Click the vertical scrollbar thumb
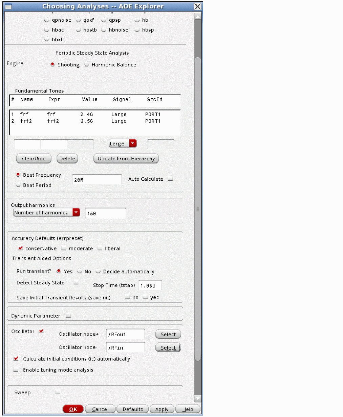 (x=198, y=209)
